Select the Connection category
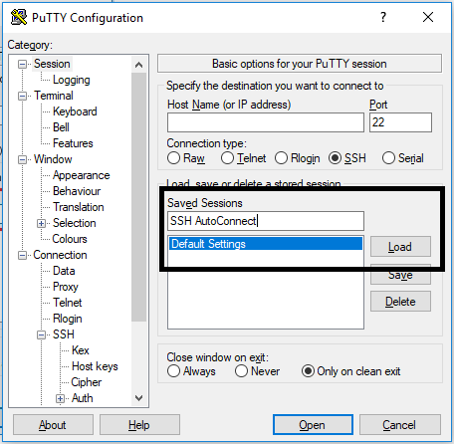The image size is (454, 444). pos(60,255)
